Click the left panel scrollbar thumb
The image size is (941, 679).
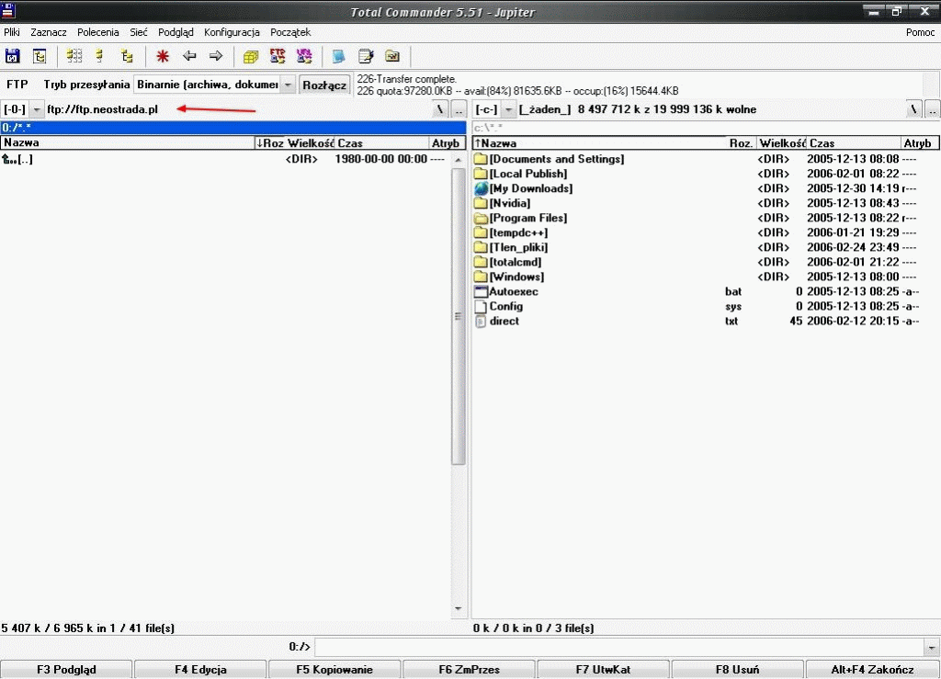[x=459, y=316]
